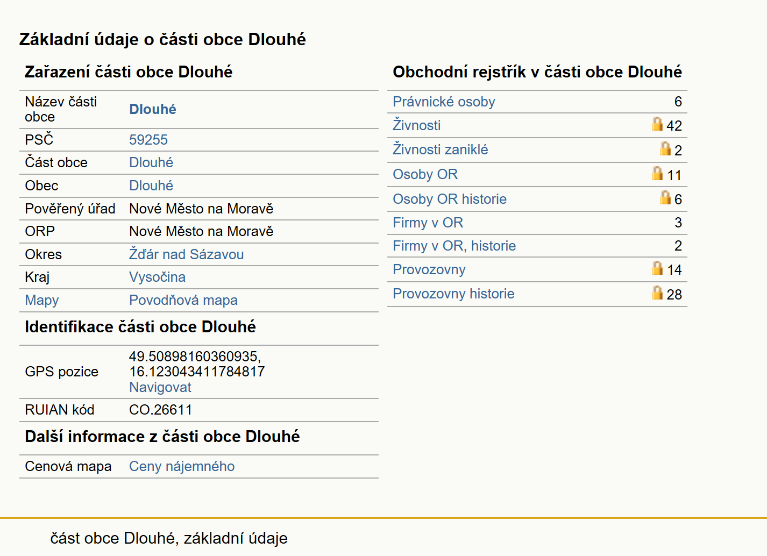The image size is (767, 556).
Task: Open the Ceny nájemného link
Action: [182, 466]
